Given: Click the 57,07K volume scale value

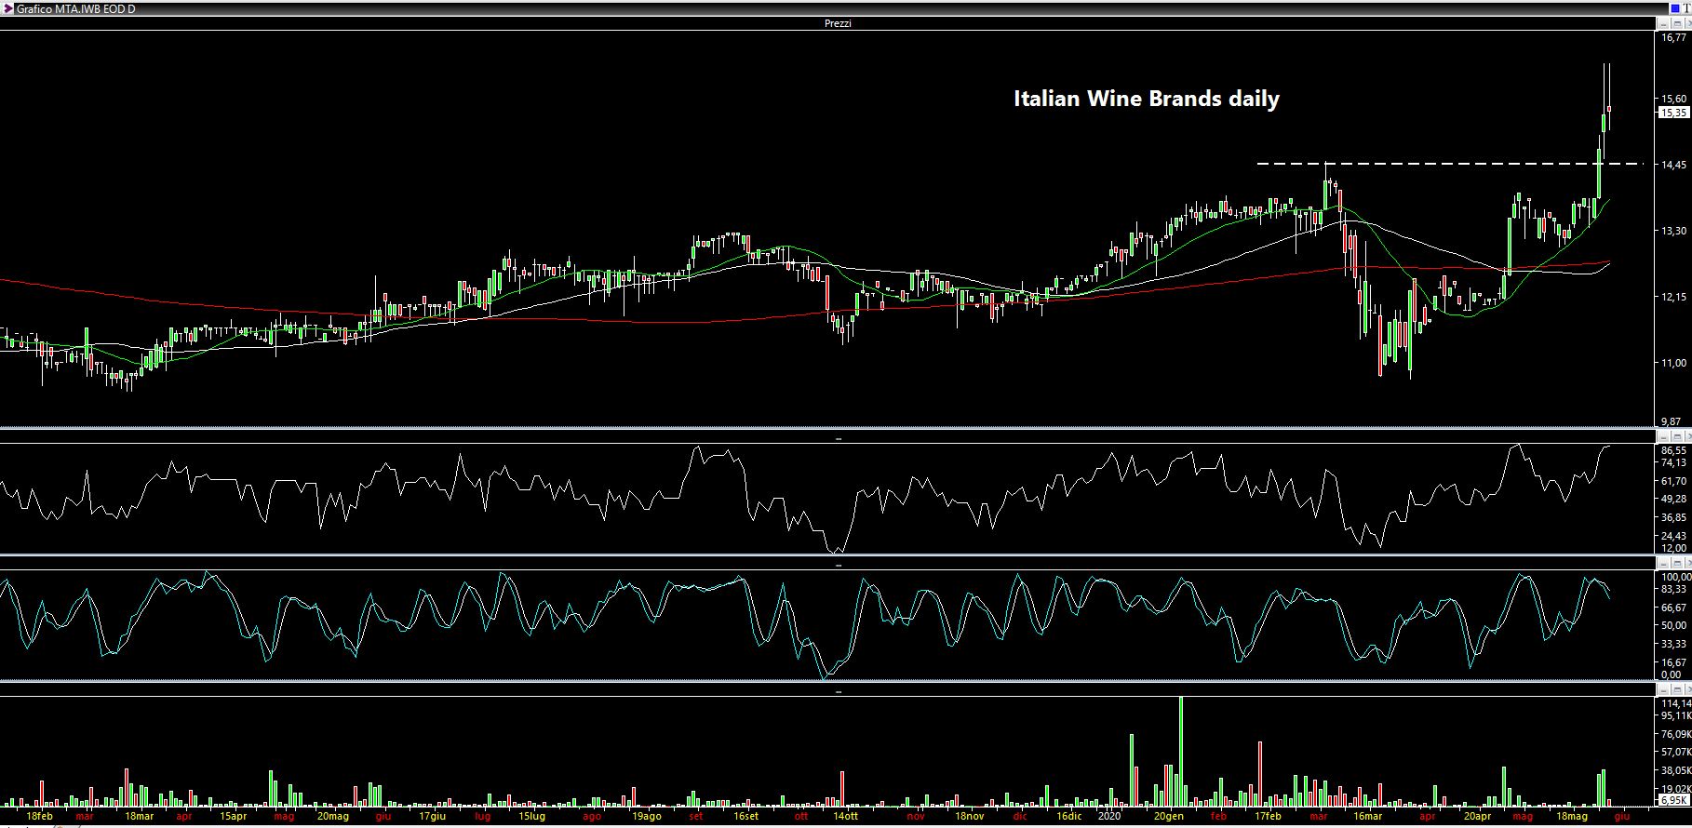Looking at the screenshot, I should [1676, 752].
